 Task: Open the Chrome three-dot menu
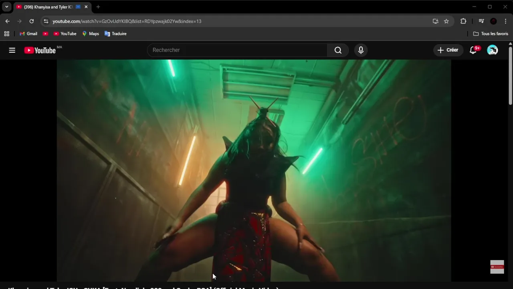coord(505,21)
